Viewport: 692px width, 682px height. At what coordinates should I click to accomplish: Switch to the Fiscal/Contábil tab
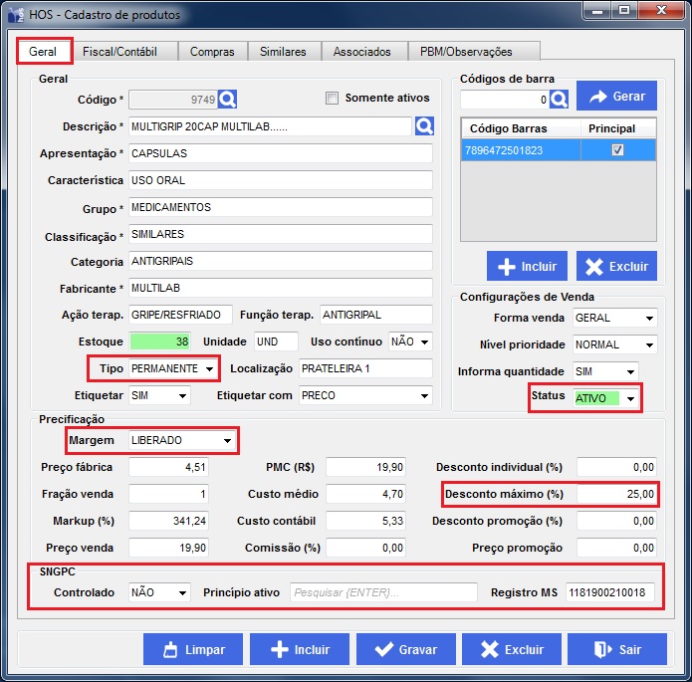click(119, 51)
